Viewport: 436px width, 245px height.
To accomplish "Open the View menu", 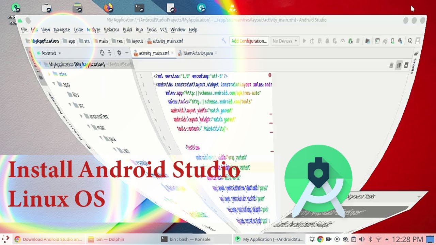I will (x=46, y=30).
